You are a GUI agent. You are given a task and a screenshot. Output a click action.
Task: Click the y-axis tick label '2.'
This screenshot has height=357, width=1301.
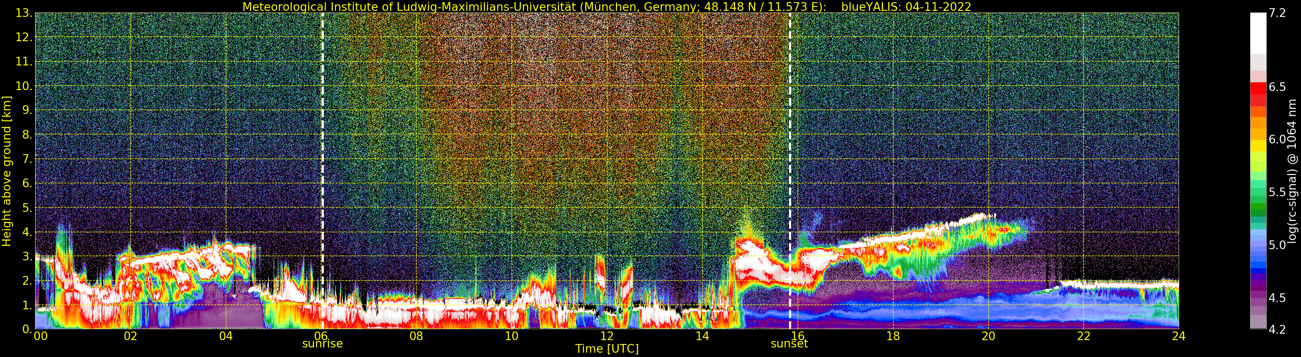pos(27,281)
